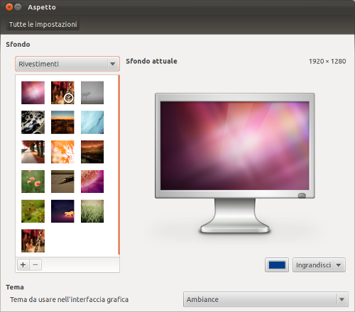
Task: Open the blue background color swatch
Action: point(277,265)
